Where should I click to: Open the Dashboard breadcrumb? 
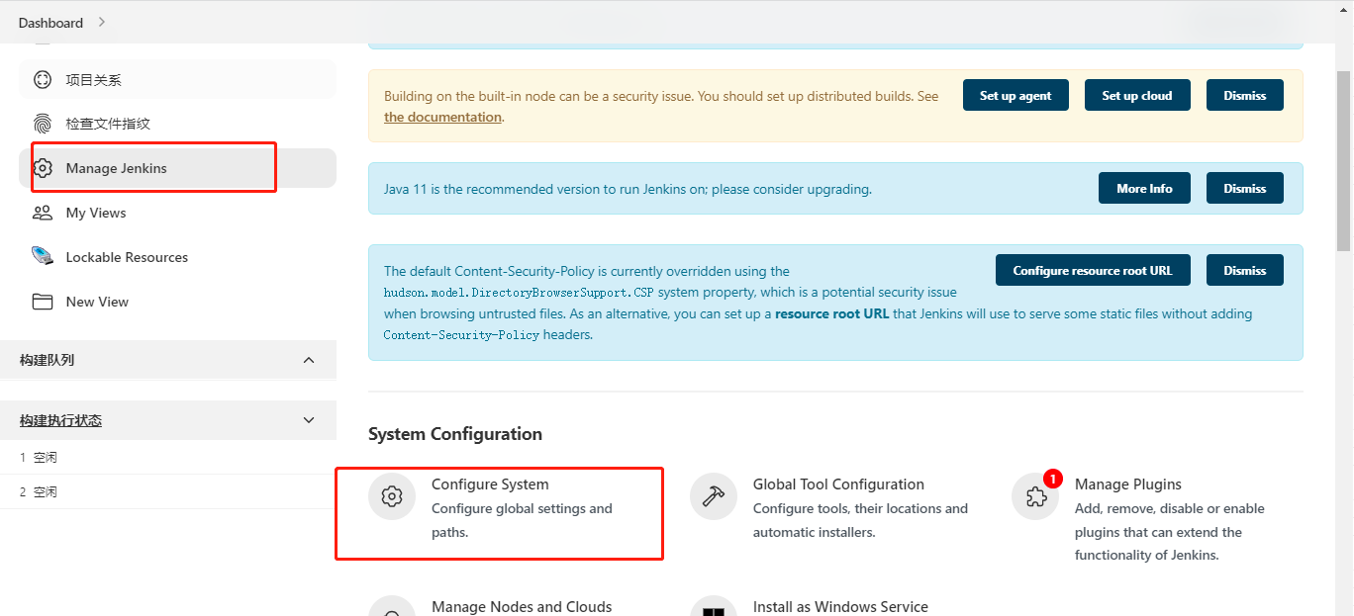coord(50,22)
